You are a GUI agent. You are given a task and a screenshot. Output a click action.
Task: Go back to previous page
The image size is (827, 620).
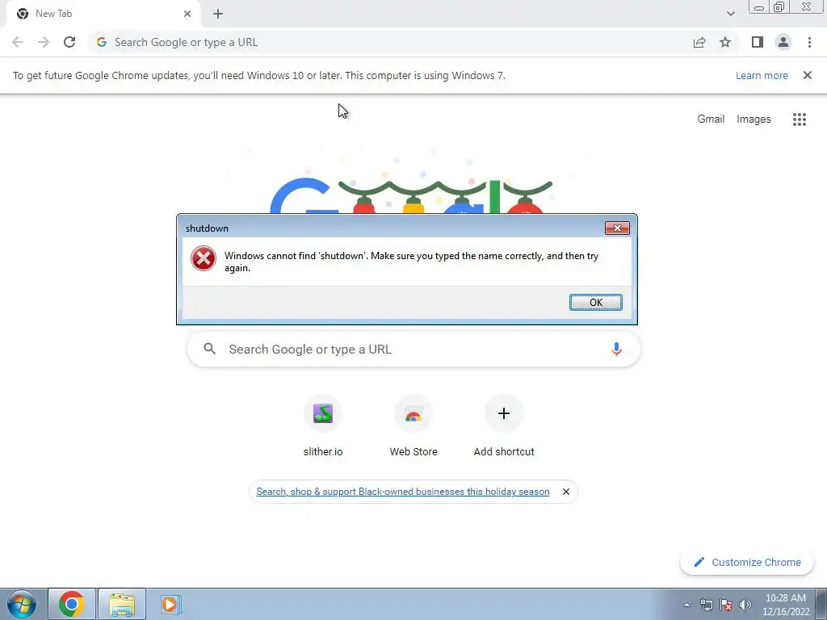click(x=18, y=42)
